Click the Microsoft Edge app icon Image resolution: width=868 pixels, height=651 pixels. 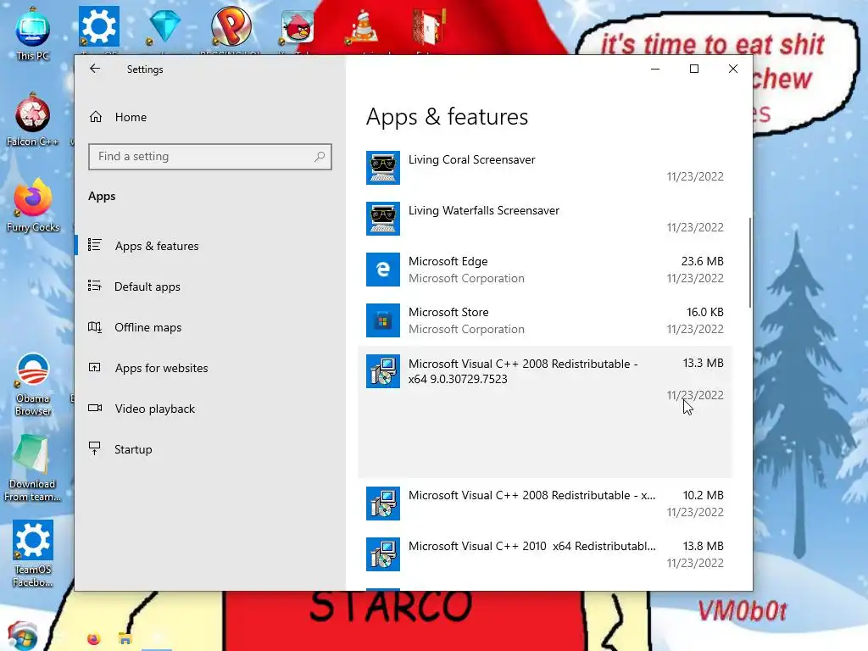click(383, 270)
